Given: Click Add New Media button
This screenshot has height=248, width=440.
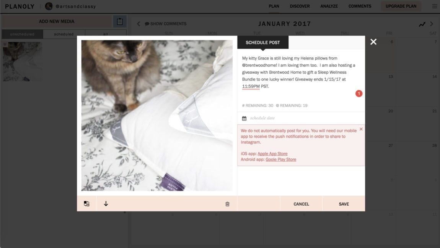Looking at the screenshot, I should 57,21.
